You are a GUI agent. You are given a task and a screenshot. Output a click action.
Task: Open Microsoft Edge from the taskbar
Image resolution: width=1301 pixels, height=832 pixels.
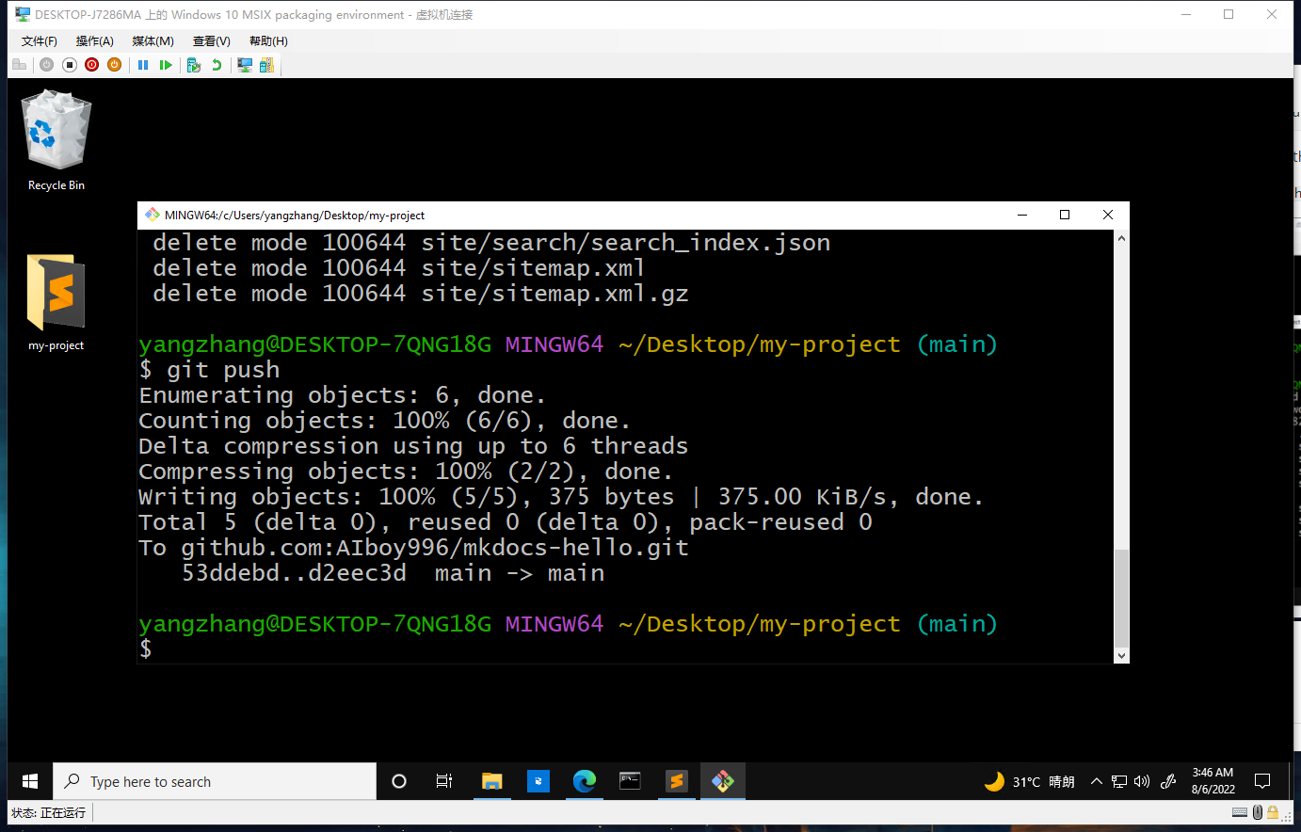pyautogui.click(x=585, y=781)
